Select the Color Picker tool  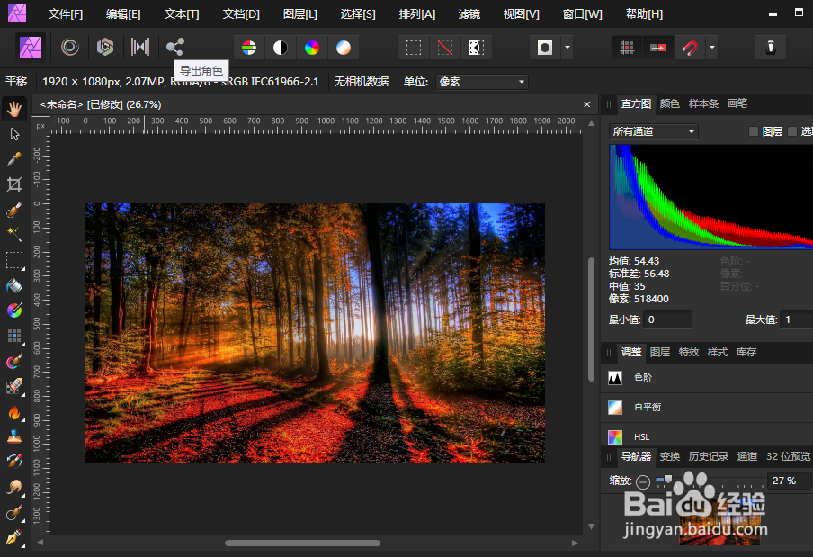pyautogui.click(x=13, y=158)
